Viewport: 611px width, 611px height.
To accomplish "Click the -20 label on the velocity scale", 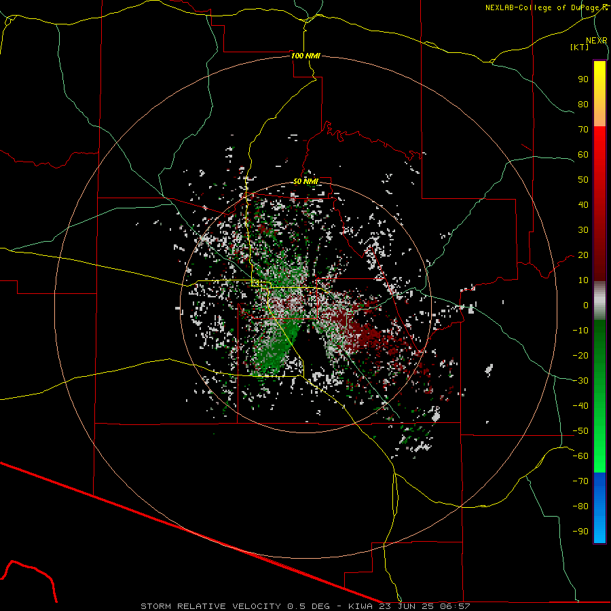I will point(580,356).
